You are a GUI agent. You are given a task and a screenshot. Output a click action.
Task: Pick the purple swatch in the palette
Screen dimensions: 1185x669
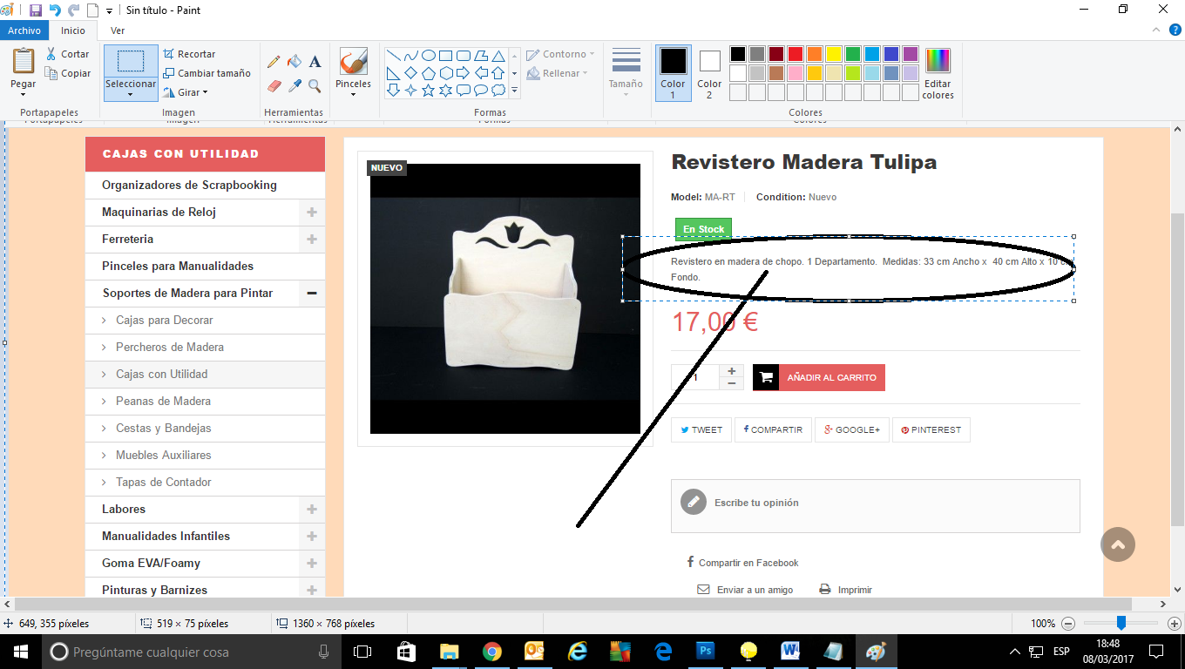pos(911,54)
